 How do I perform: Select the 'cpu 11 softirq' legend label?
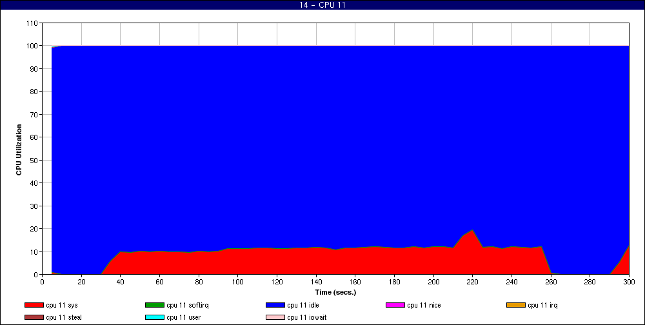[188, 305]
